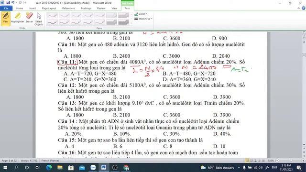
Task: Choose the first pen style in top row
Action: click(x=52, y=16)
